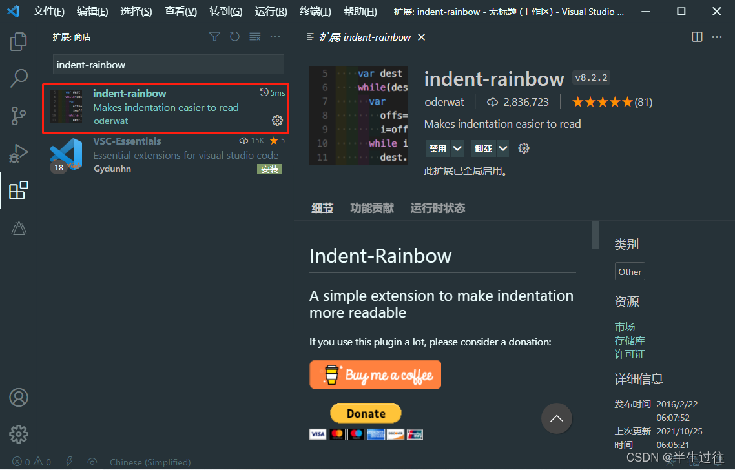Click the five-star rating (81)
This screenshot has width=735, height=470.
612,102
